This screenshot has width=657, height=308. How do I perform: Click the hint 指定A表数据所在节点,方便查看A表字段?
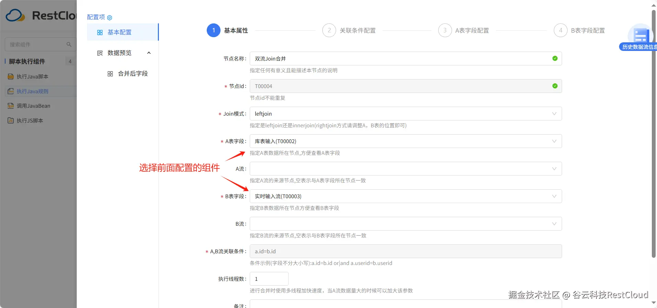click(295, 153)
